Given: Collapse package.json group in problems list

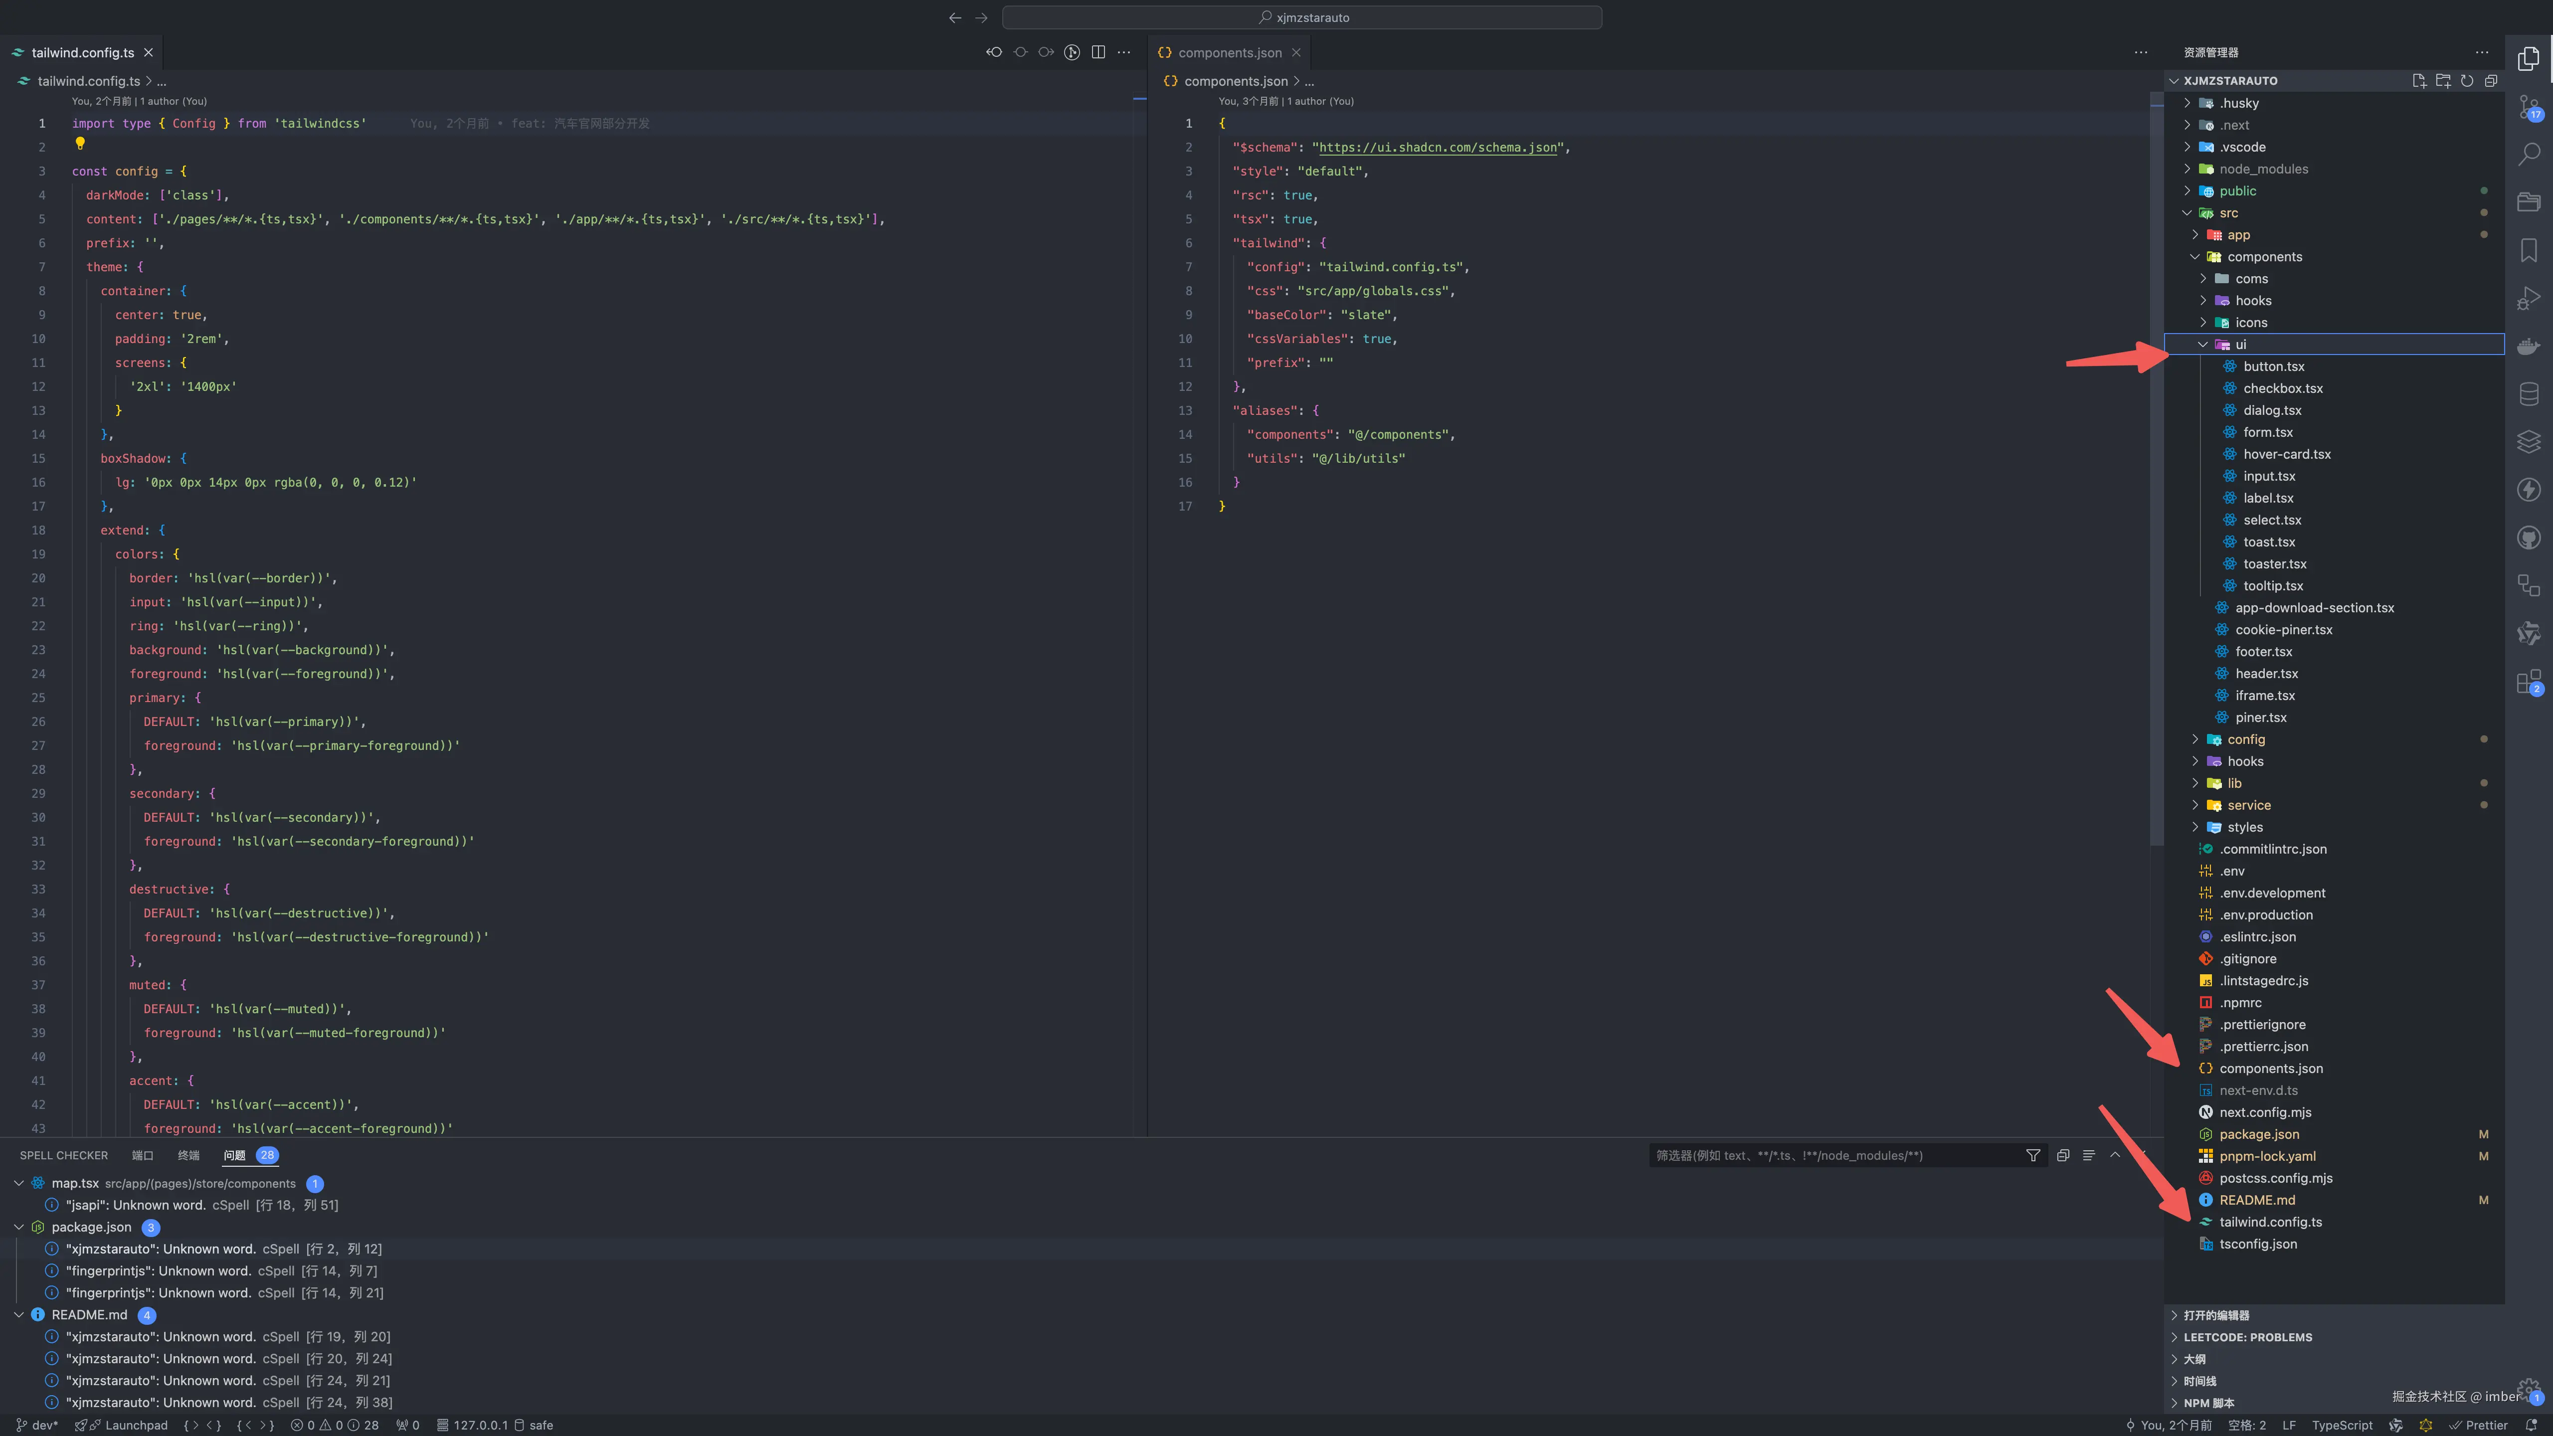Looking at the screenshot, I should pos(19,1227).
